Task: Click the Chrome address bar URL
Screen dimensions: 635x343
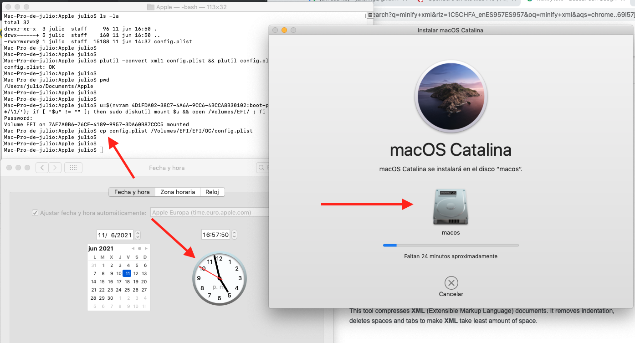Action: point(503,14)
